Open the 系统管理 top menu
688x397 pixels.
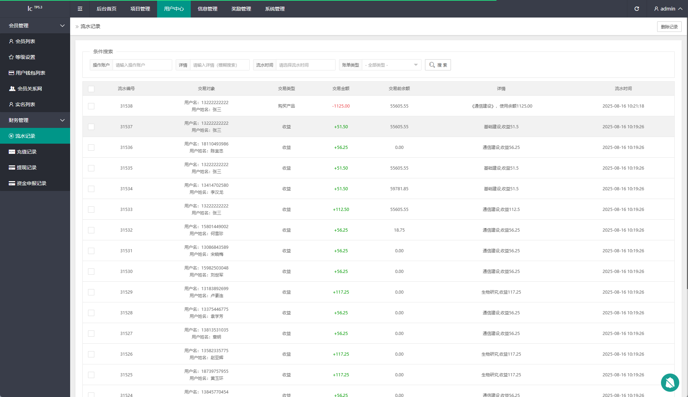[x=275, y=9]
